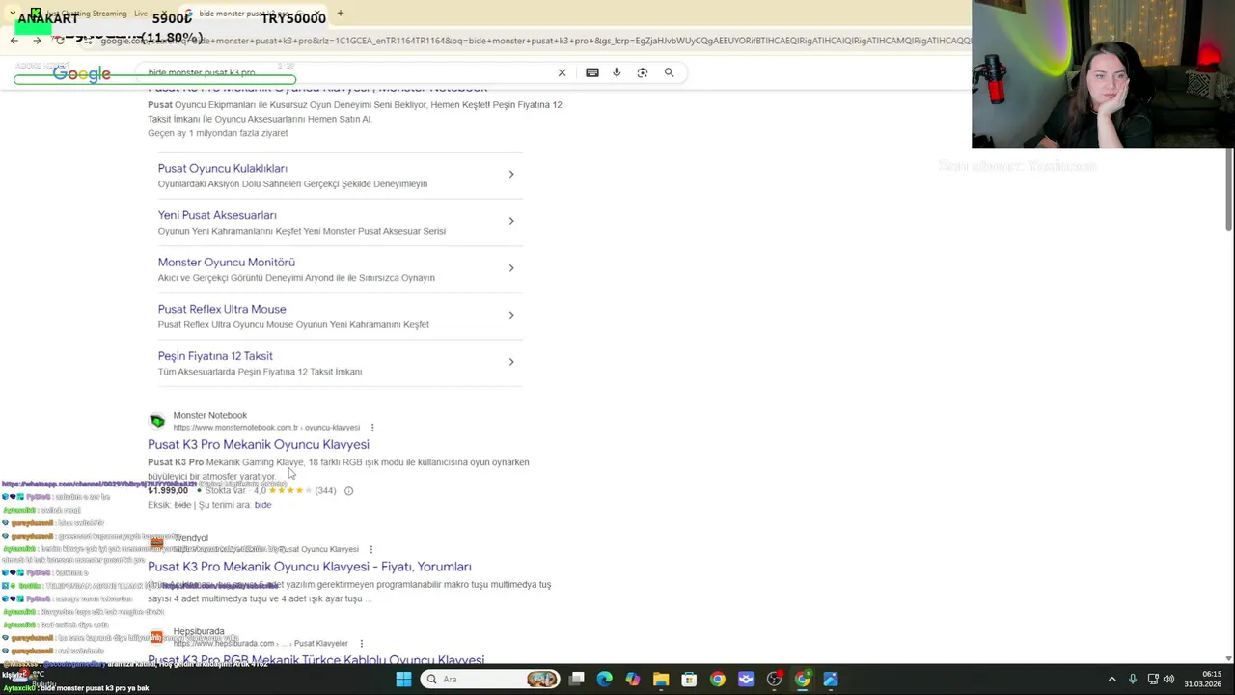Edit the Google search query field

[x=347, y=72]
